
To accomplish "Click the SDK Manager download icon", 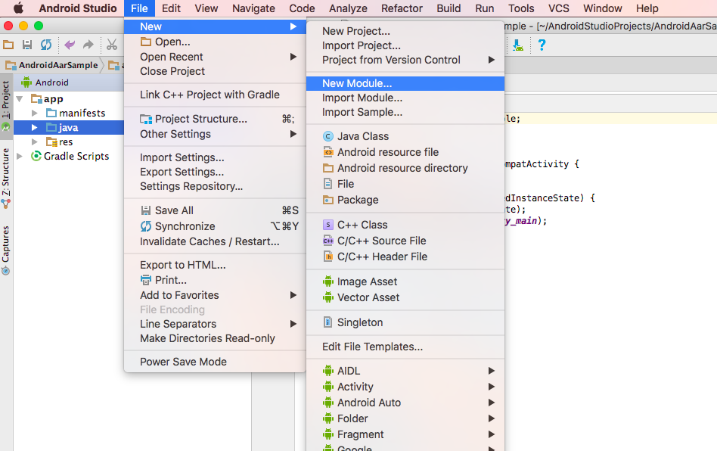I will [517, 45].
